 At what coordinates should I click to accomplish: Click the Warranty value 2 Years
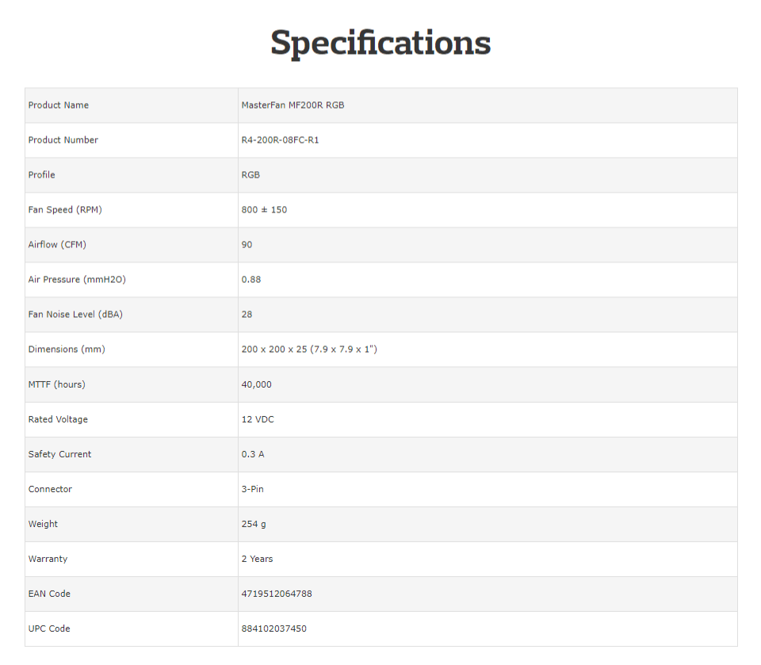(x=257, y=559)
